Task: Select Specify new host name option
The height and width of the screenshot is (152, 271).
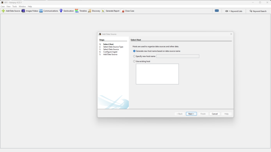Action: coord(134,56)
